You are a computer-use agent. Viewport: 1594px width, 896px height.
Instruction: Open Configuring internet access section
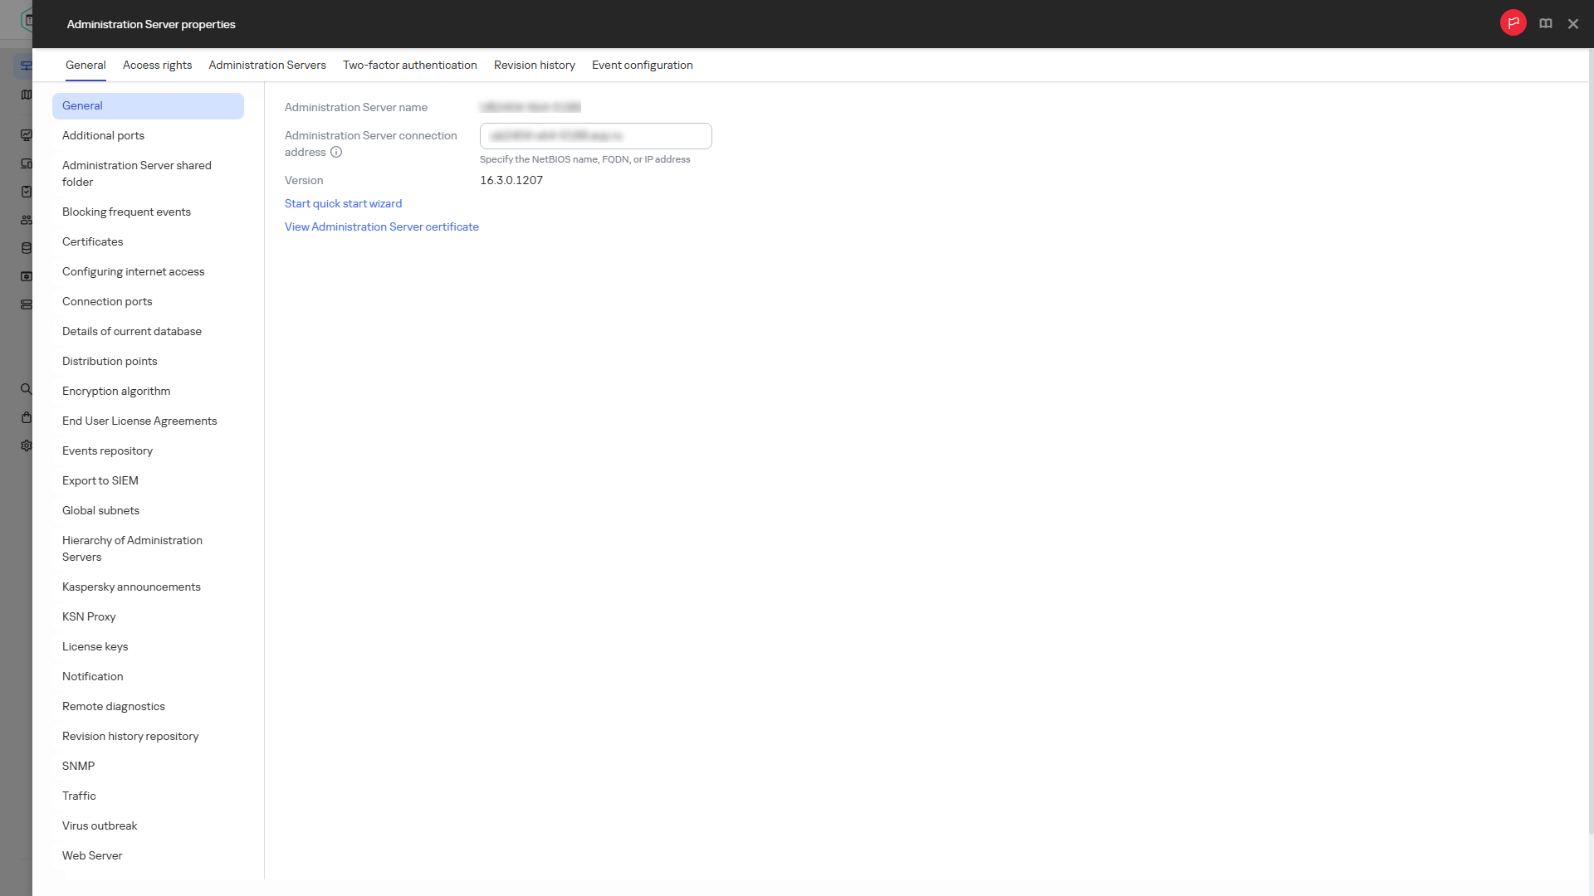tap(148, 272)
